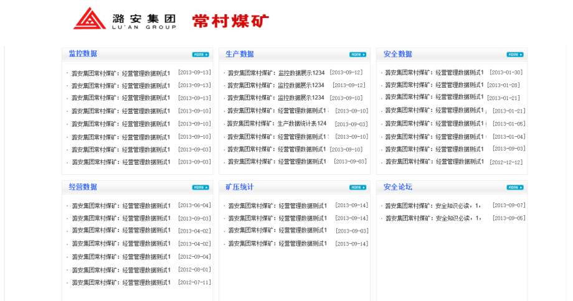Click MORE button in 矿压统计 panel

tap(358, 187)
